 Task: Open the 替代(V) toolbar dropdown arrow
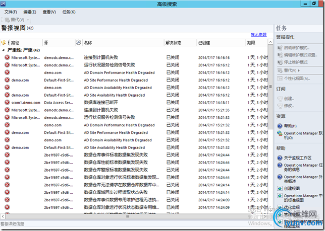(28, 20)
